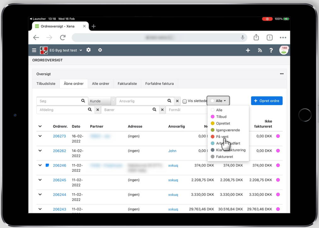The height and width of the screenshot is (228, 319).
Task: Select the Oprettet status option
Action: click(213, 123)
